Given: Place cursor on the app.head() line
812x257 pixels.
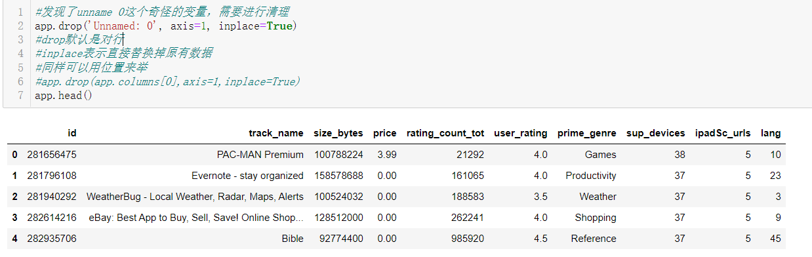Looking at the screenshot, I should pos(64,96).
